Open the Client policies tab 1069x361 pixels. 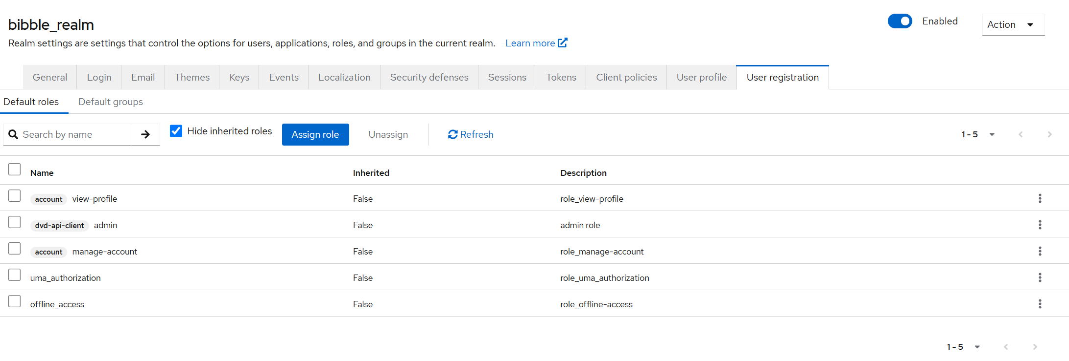[626, 77]
